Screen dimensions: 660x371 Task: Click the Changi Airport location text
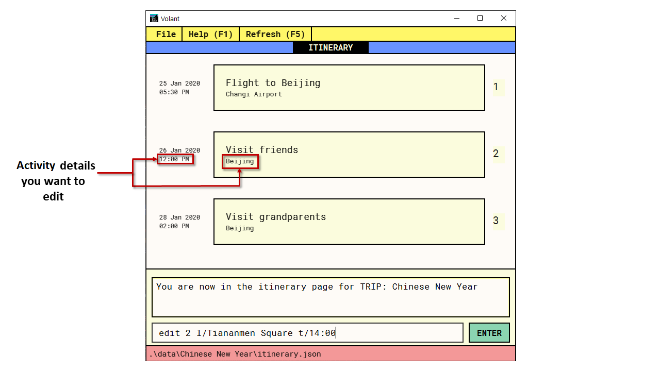pyautogui.click(x=254, y=94)
